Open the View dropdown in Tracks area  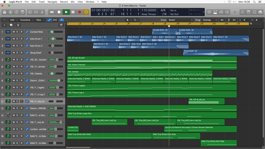[x=40, y=20]
